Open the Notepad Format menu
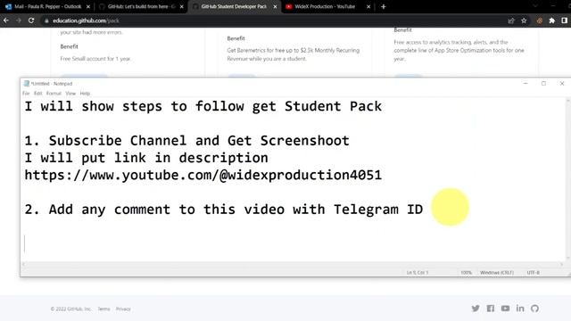Image resolution: width=571 pixels, height=321 pixels. 54,94
